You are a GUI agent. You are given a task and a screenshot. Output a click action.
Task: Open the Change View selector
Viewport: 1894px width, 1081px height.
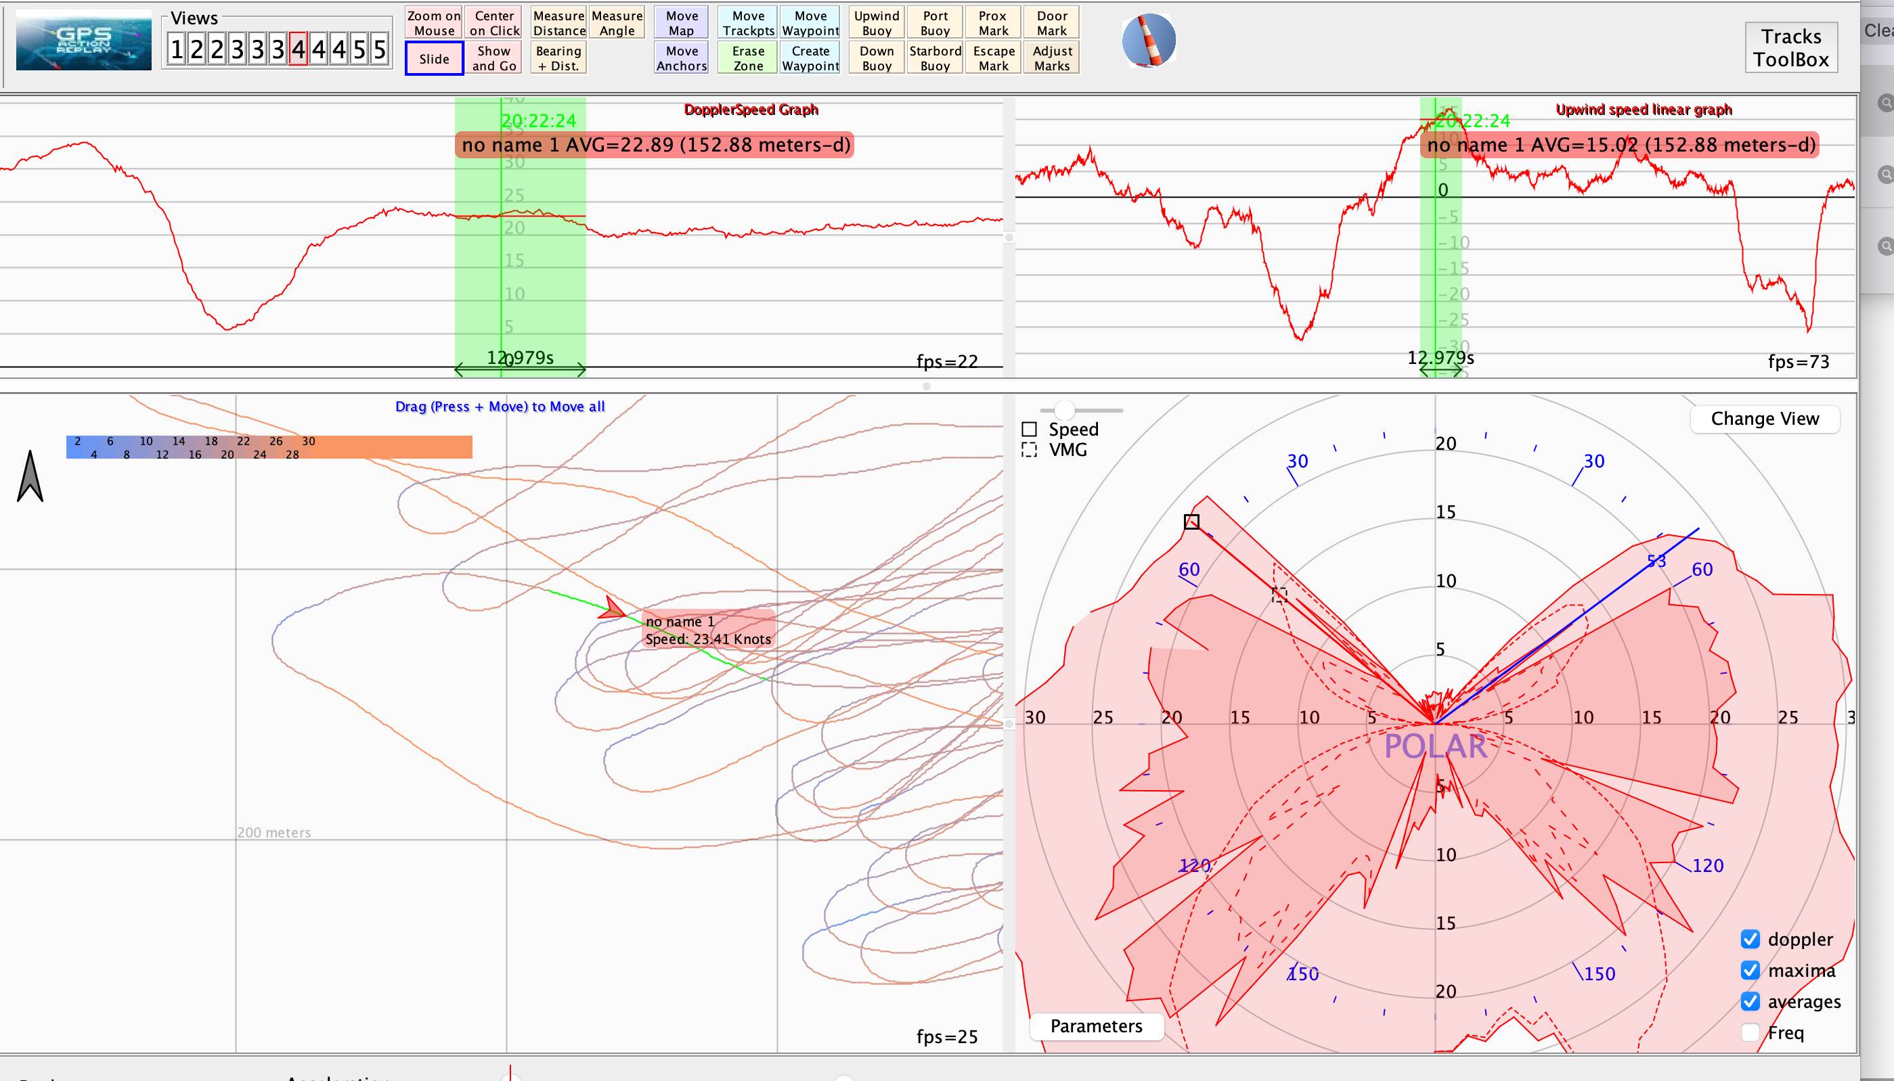click(1764, 419)
